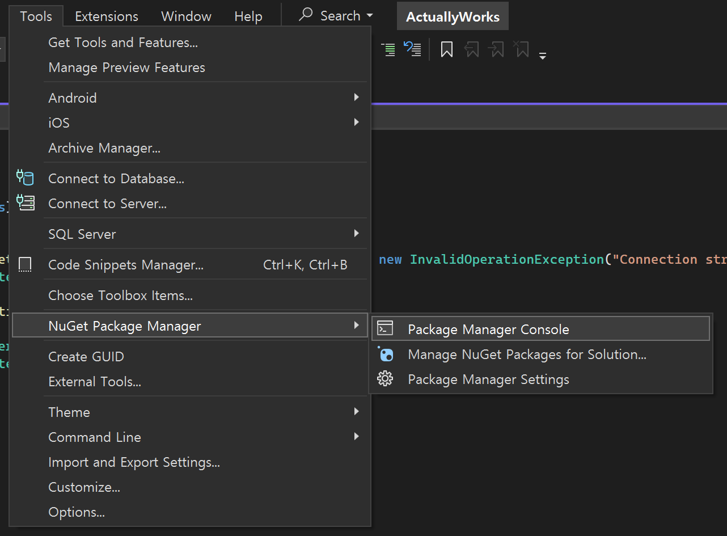Open Code Snippets Manager

[190, 265]
